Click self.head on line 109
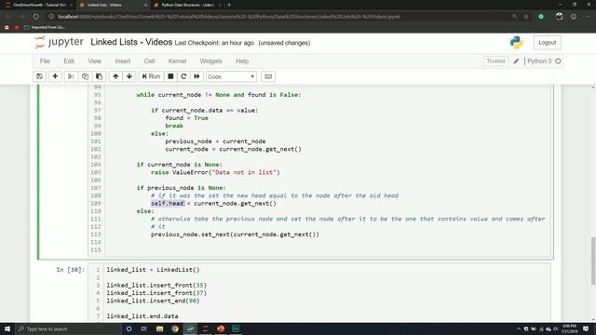The width and height of the screenshot is (596, 335). click(x=168, y=203)
